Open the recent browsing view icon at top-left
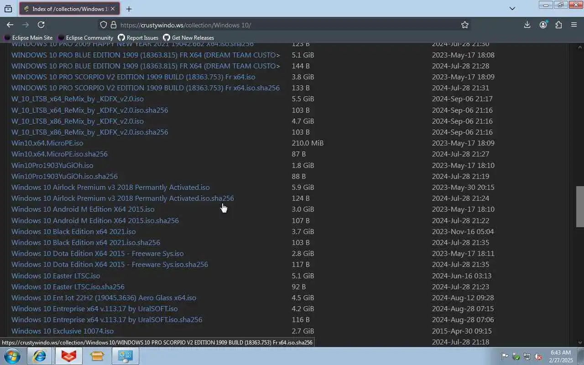 (8, 9)
